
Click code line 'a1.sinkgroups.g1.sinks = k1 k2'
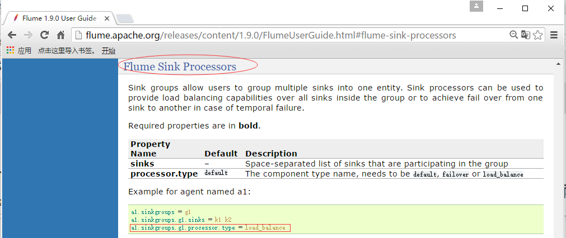pos(181,220)
